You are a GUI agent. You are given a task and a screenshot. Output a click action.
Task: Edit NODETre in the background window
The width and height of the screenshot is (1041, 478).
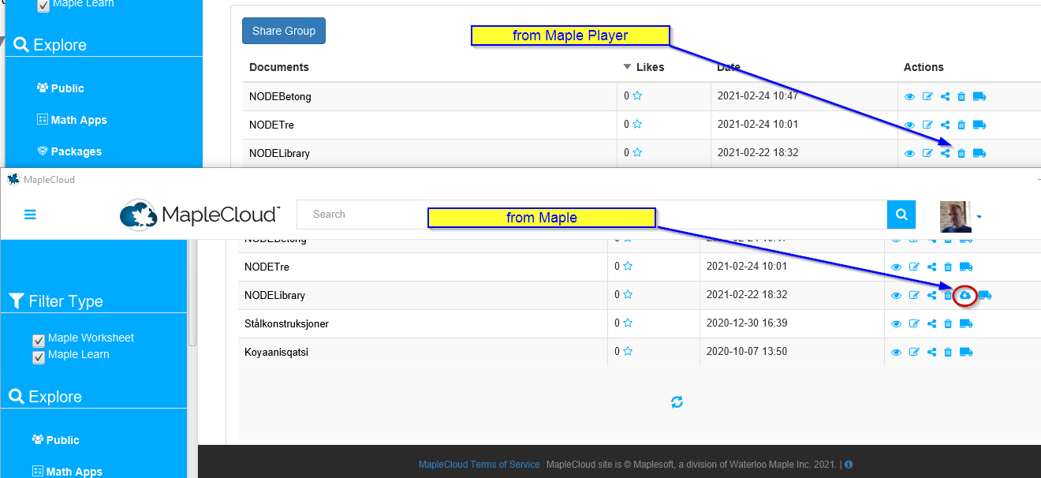[x=927, y=125]
